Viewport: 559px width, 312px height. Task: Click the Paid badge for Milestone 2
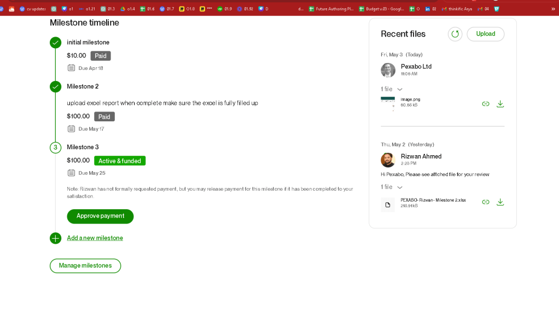(104, 116)
